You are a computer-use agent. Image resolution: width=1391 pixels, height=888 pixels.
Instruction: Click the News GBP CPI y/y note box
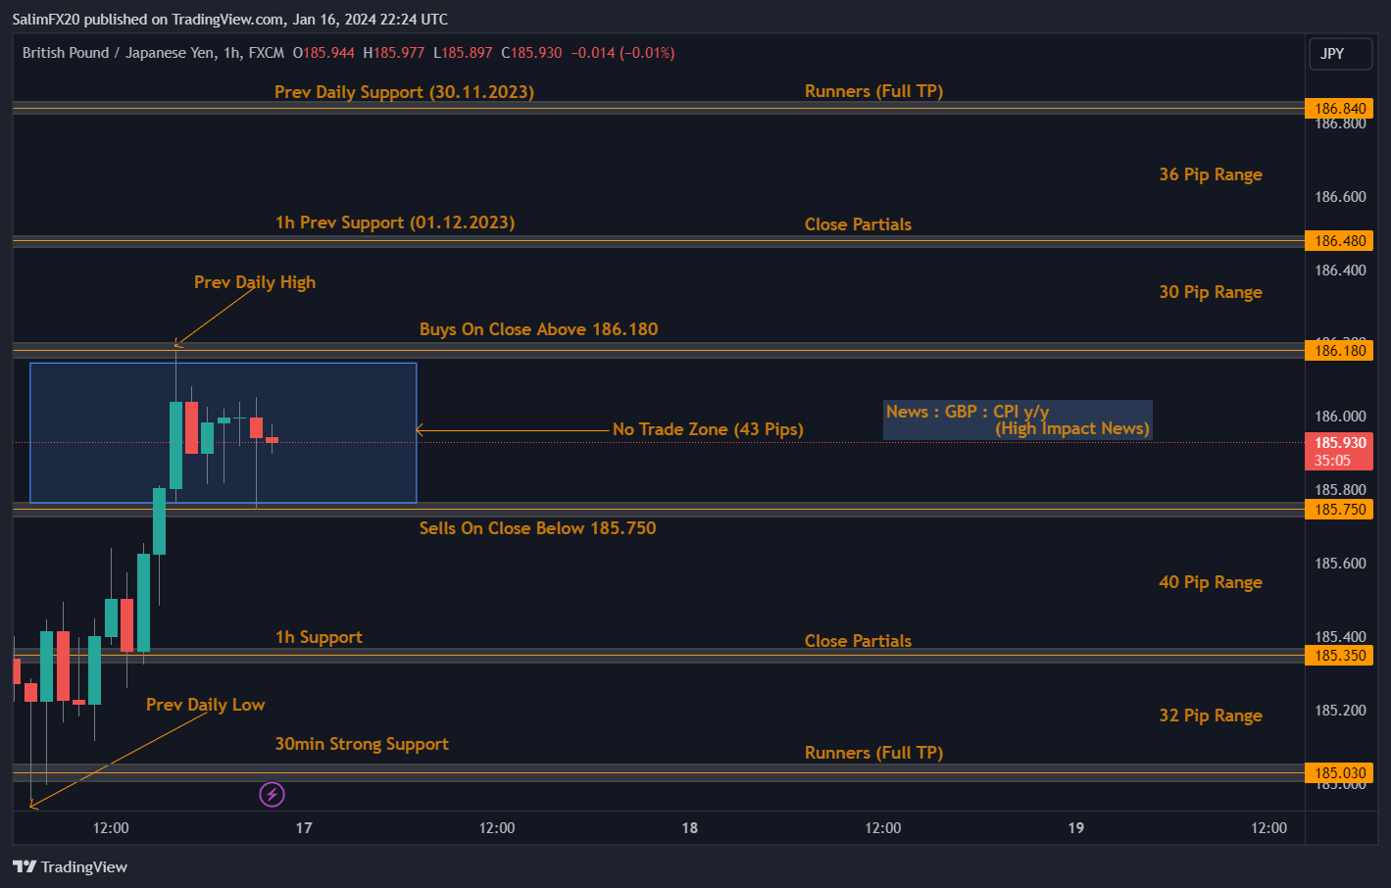pos(1018,419)
